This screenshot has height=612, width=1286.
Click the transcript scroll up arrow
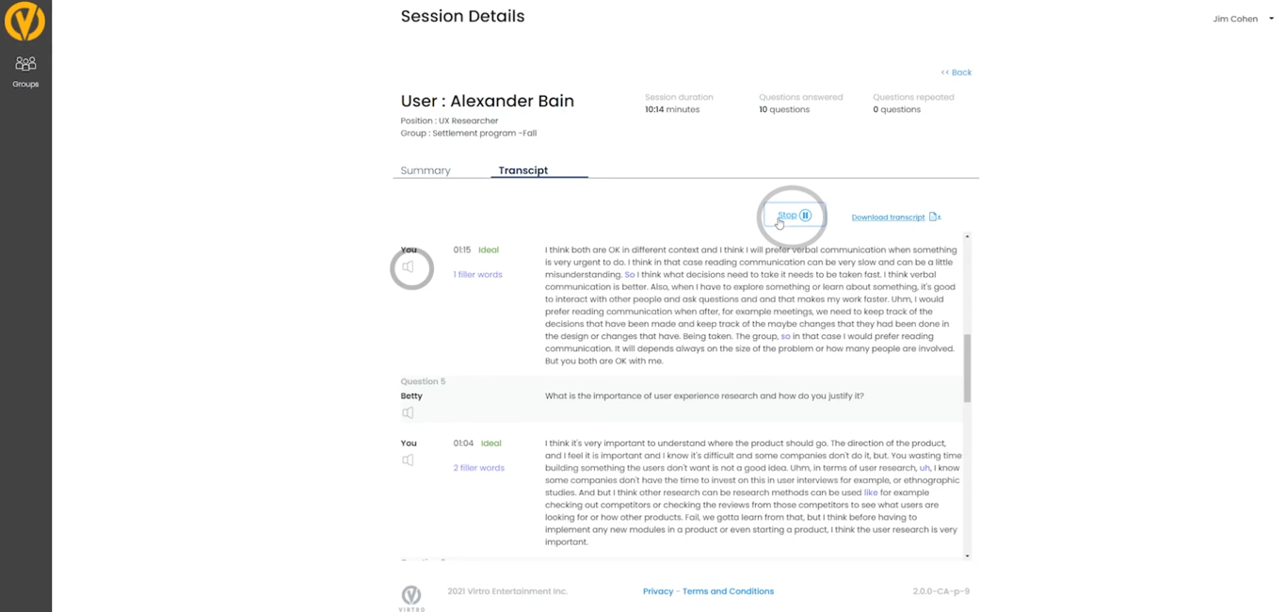pyautogui.click(x=967, y=237)
